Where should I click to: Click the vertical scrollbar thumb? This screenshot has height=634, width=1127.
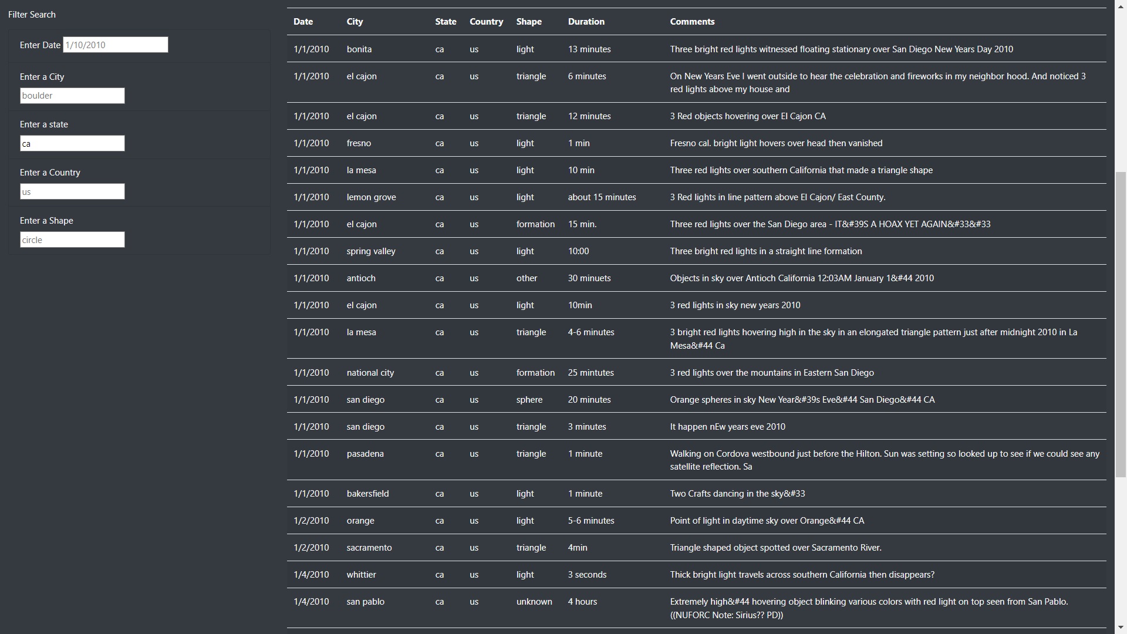coord(1121,317)
